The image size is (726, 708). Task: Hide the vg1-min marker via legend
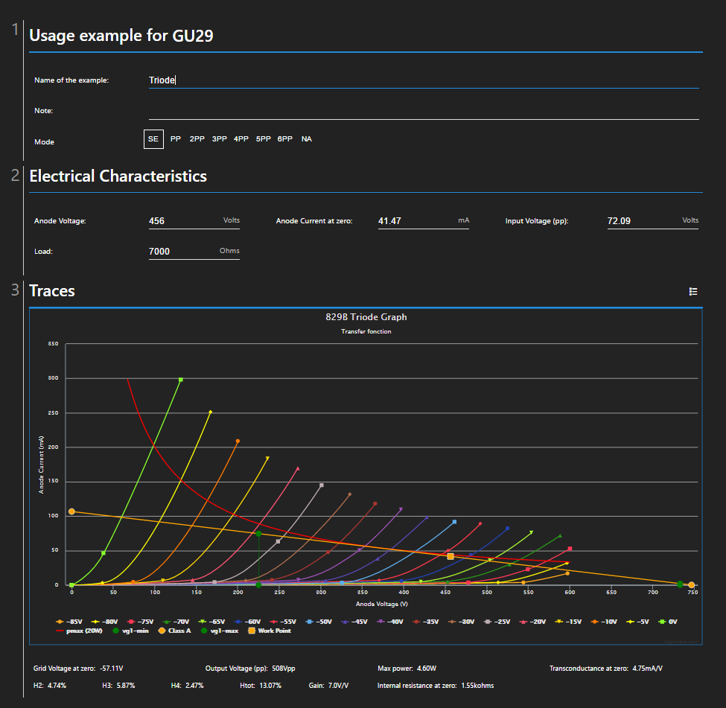click(130, 631)
